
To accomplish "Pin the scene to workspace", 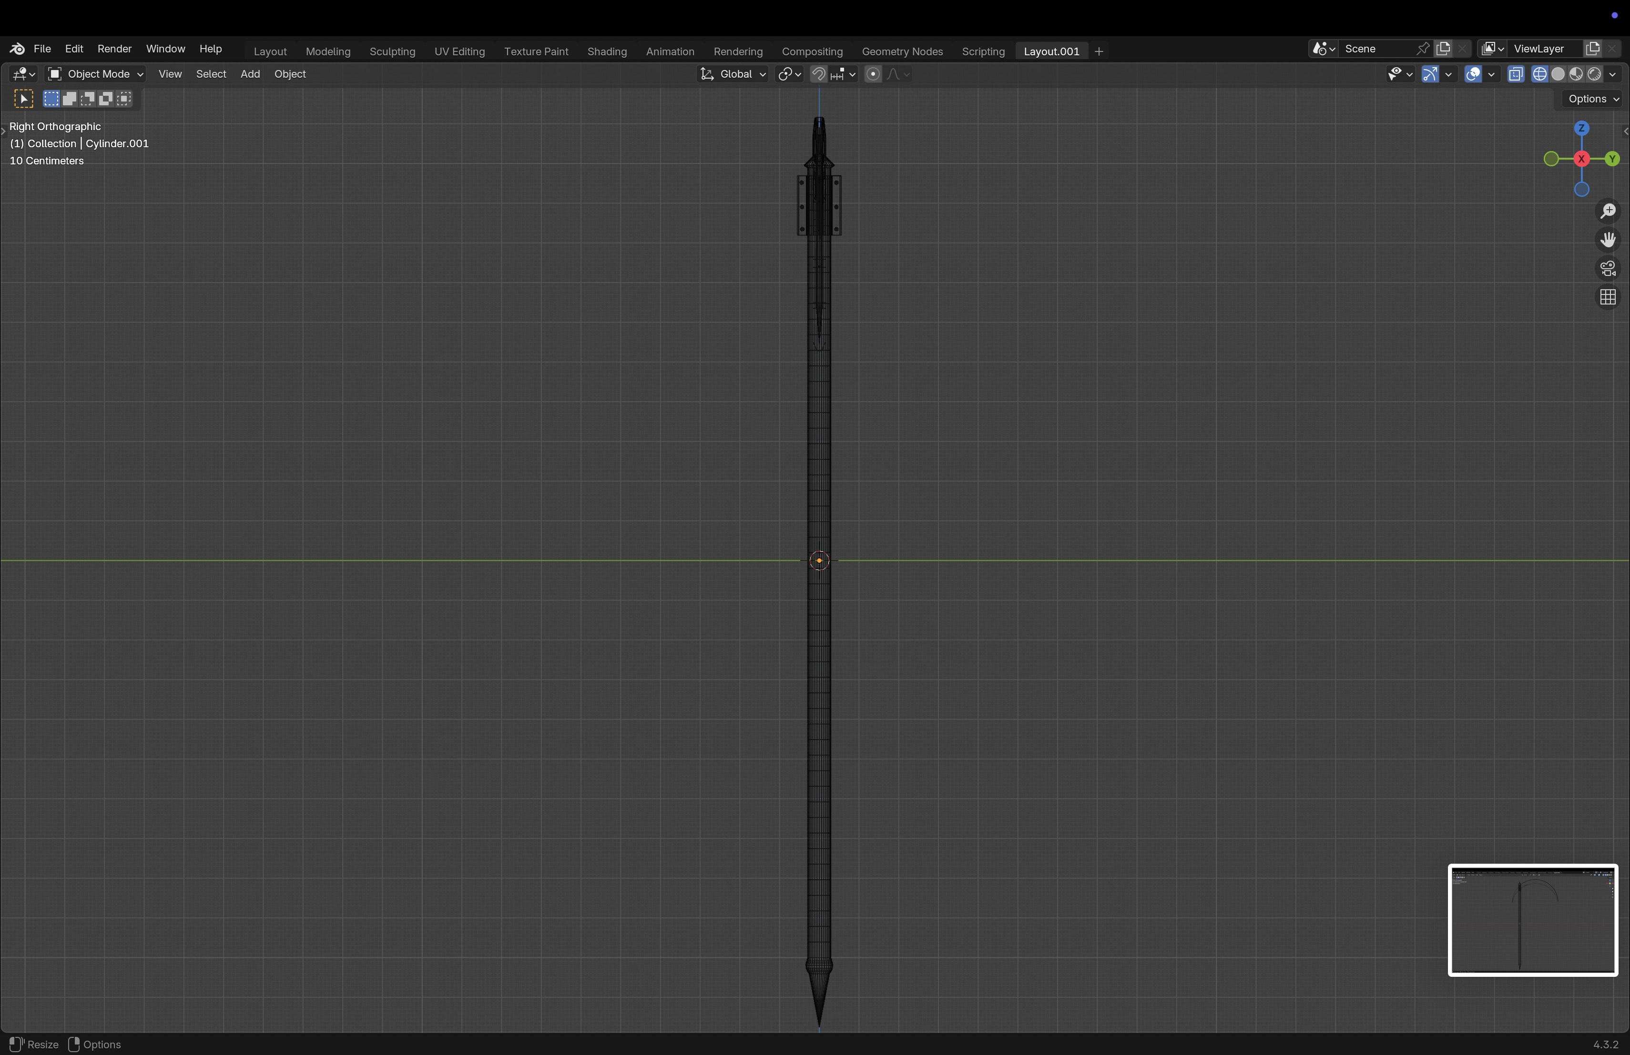I will click(1423, 49).
